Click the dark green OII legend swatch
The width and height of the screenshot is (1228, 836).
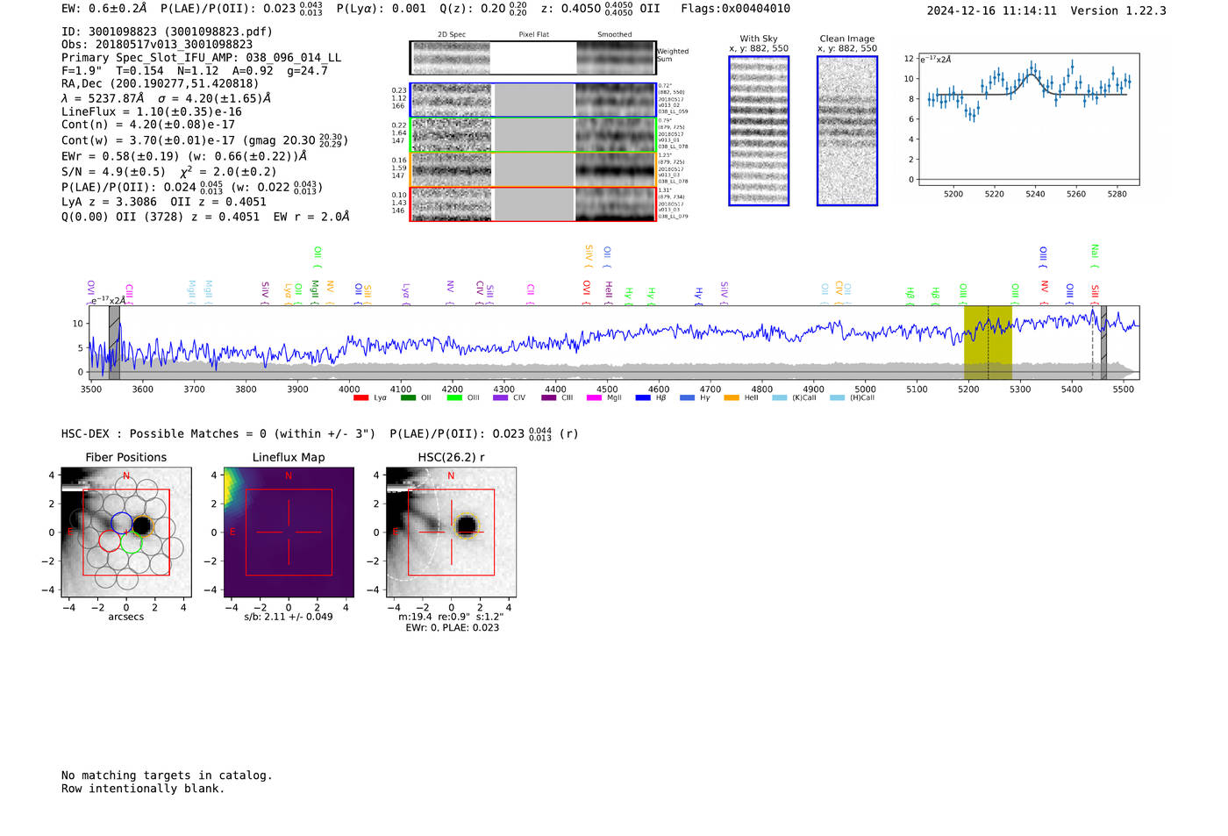(408, 398)
